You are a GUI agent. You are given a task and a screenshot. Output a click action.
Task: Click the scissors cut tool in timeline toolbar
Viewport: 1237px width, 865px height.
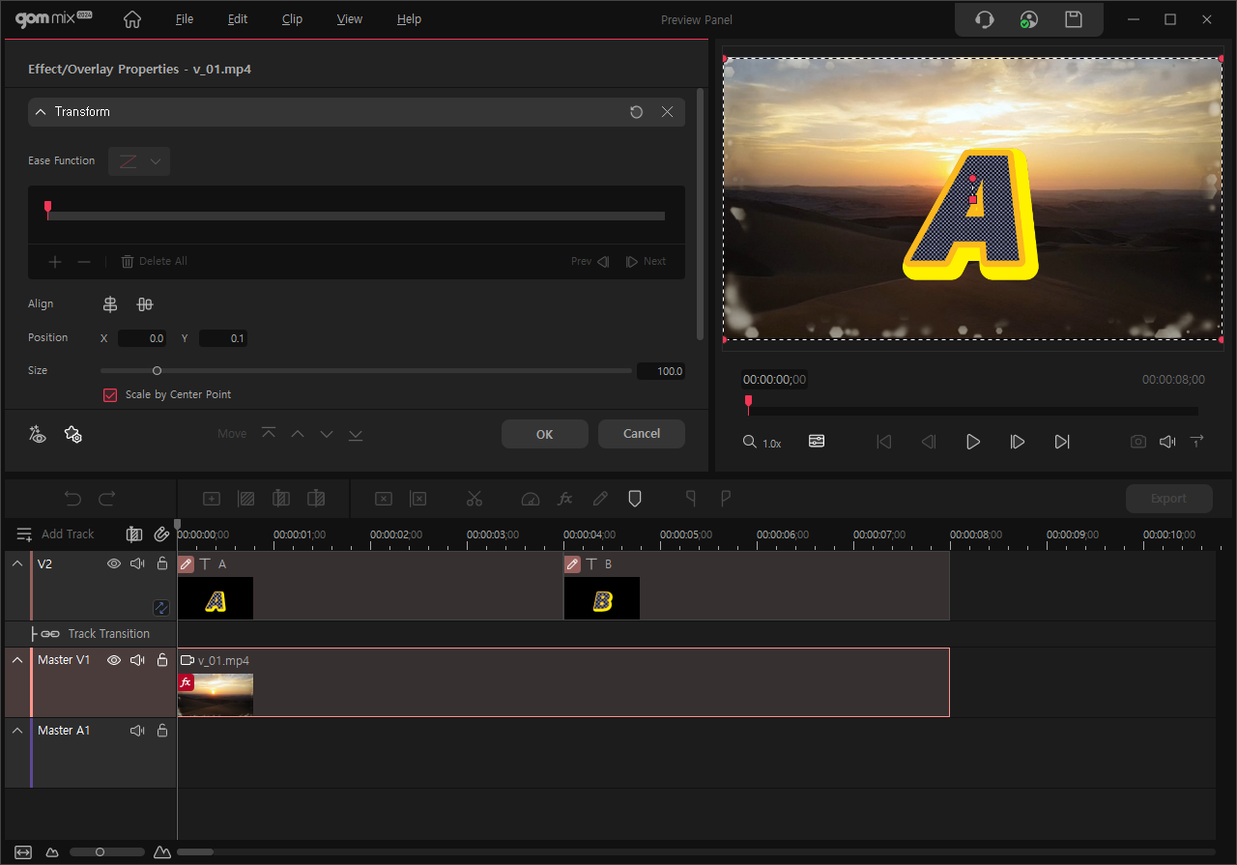point(474,499)
